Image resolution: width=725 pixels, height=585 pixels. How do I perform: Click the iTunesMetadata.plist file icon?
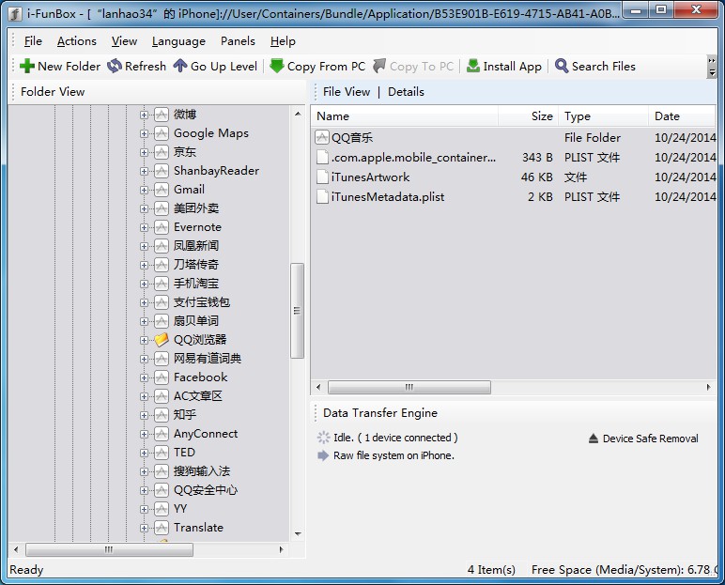[322, 197]
